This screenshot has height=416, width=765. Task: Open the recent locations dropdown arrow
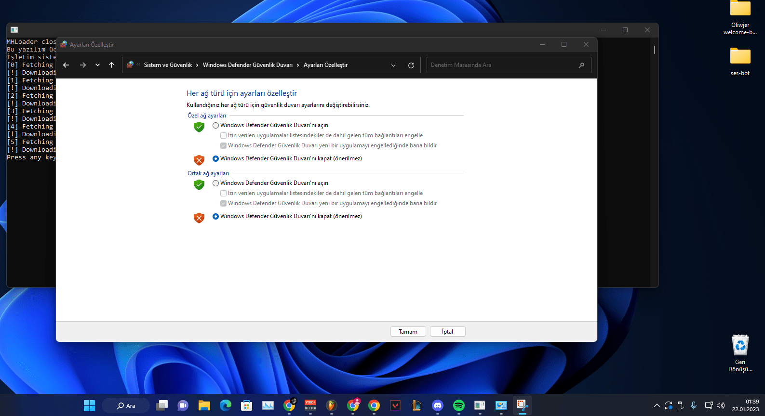pos(97,65)
